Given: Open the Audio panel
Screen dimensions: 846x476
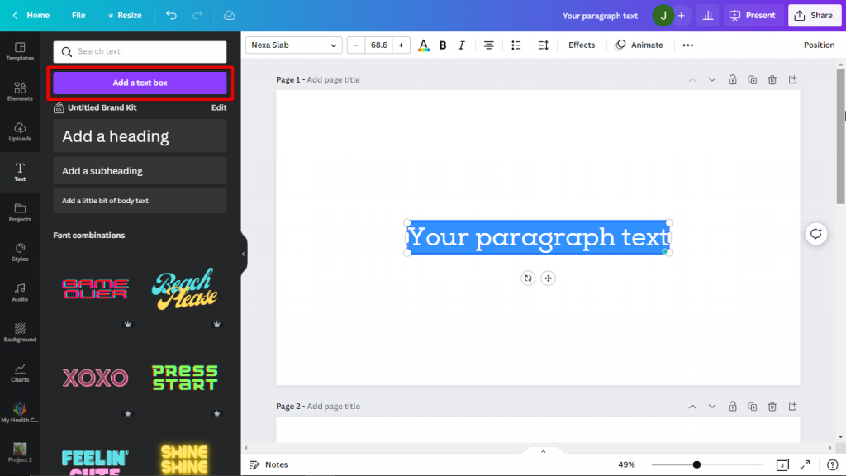Looking at the screenshot, I should click(x=20, y=293).
